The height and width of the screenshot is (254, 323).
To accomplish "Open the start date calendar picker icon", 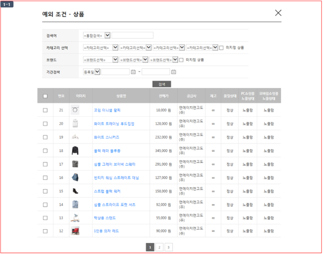I will click(133, 72).
